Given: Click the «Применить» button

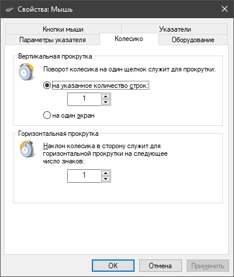Looking at the screenshot, I should 208,265.
